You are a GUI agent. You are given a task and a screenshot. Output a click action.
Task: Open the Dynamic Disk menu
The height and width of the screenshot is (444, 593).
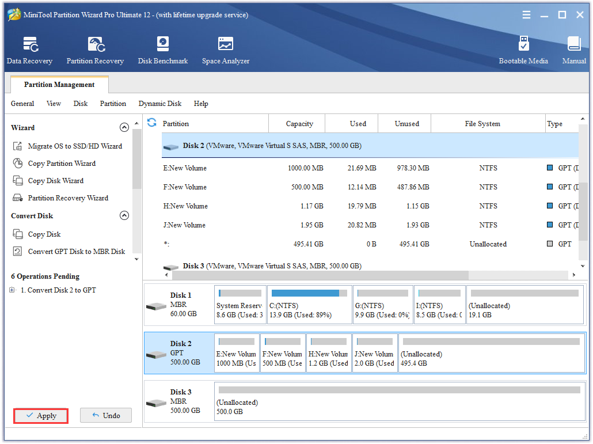pos(159,104)
